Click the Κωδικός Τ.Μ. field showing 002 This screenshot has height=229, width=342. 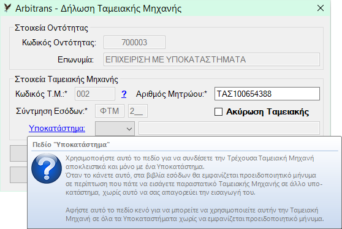click(95, 94)
